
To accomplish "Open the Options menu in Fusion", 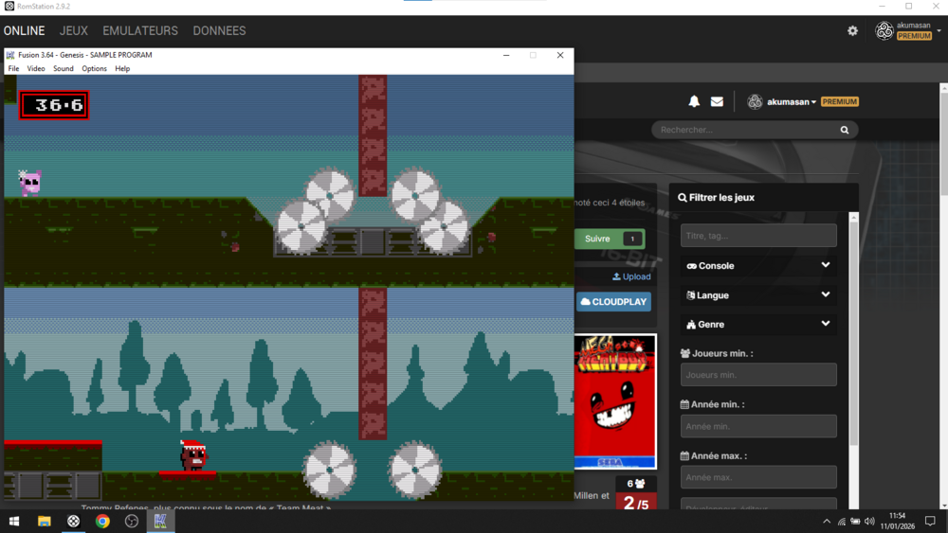I will [x=94, y=69].
